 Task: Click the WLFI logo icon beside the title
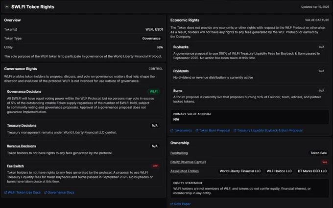tap(6, 7)
